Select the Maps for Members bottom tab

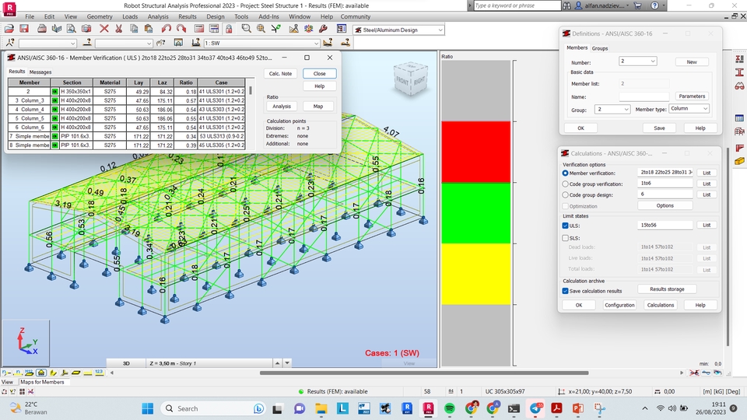pyautogui.click(x=42, y=382)
